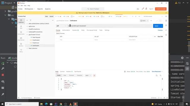Viewport: 190px width, 106px height.
Task: Open the APIs sidebar panel
Action: [x=21, y=27]
